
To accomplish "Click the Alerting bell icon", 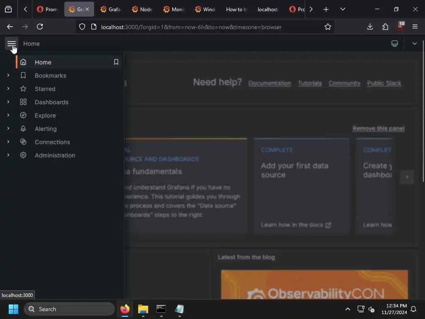I will tap(23, 128).
